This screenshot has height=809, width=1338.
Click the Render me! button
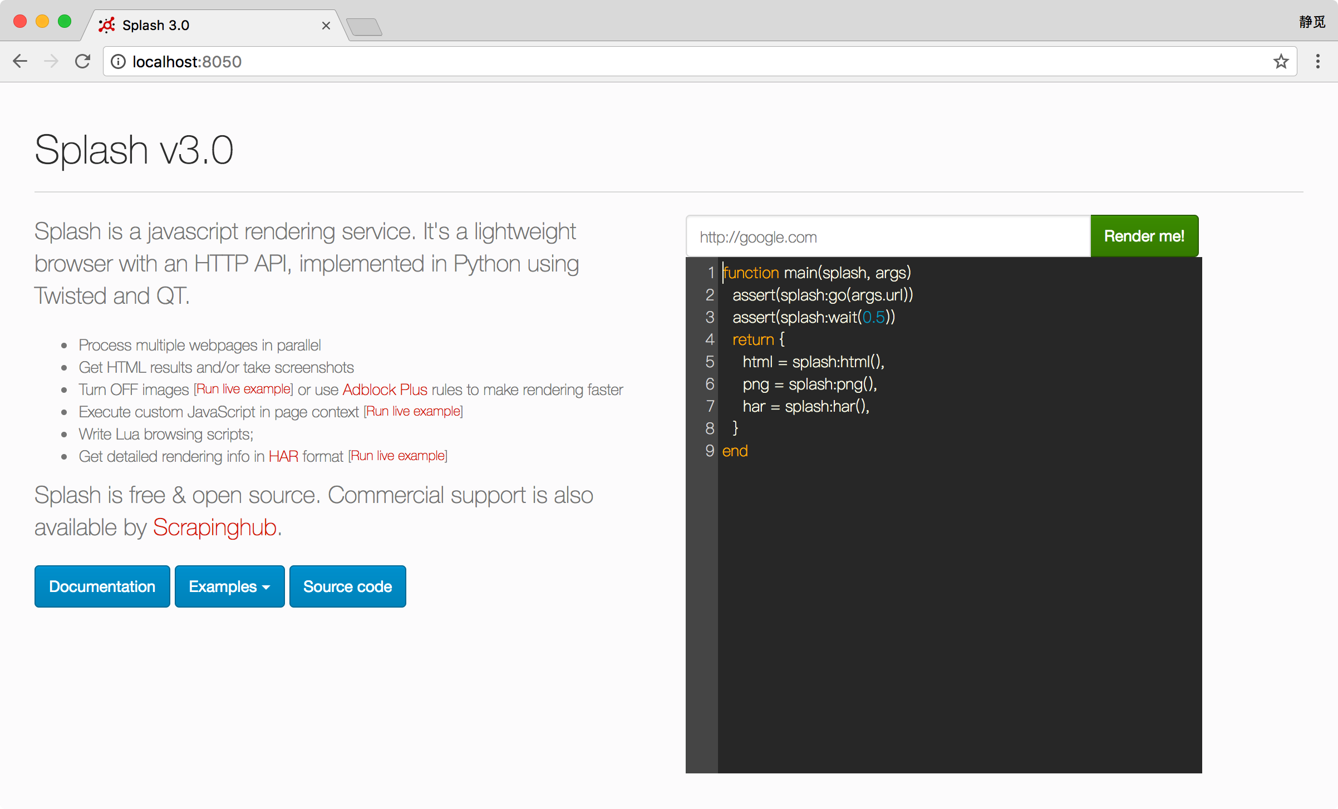[x=1144, y=236]
